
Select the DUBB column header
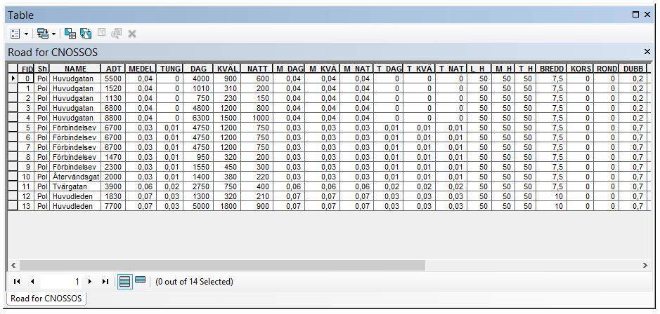coord(633,69)
